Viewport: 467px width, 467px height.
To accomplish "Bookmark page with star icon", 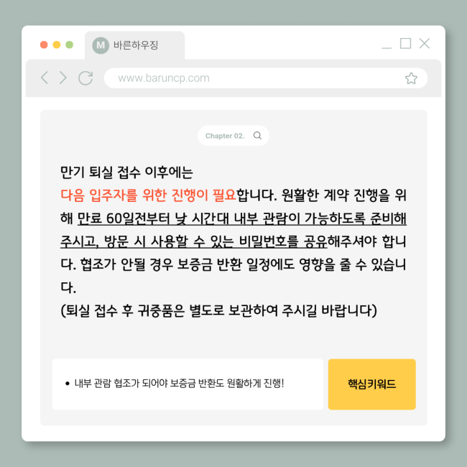I will [411, 78].
